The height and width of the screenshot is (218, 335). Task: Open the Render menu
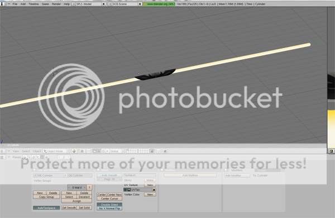coord(56,4)
